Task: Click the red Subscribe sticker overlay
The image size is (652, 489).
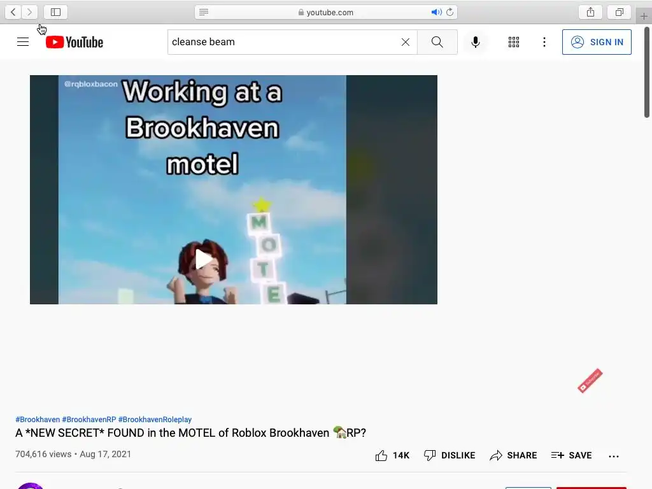Action: coord(590,381)
